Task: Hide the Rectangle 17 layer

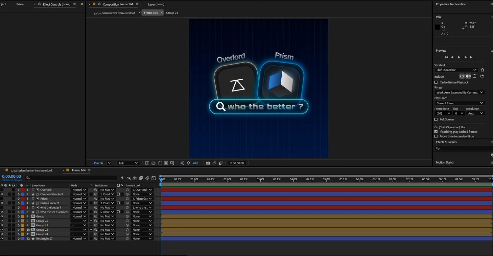Action: (2, 239)
